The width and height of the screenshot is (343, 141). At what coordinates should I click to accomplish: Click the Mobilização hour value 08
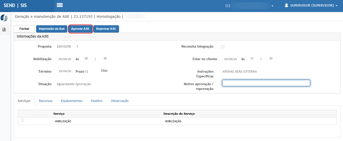[86, 58]
